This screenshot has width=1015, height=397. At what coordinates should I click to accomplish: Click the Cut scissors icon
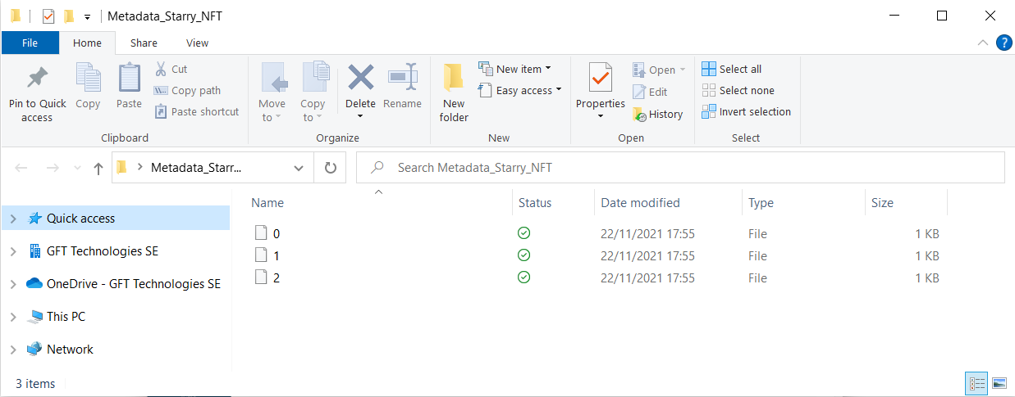click(x=161, y=69)
